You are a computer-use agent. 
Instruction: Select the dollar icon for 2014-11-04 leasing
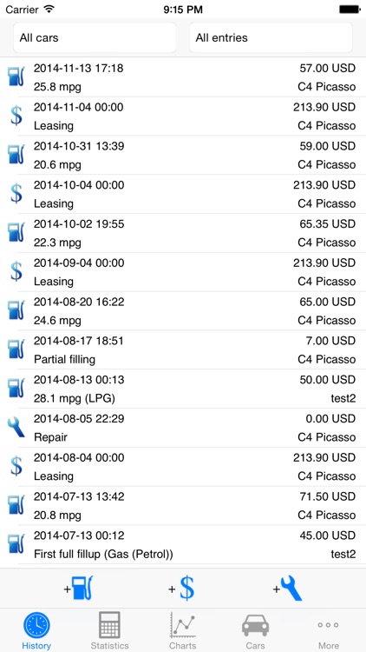pyautogui.click(x=16, y=116)
